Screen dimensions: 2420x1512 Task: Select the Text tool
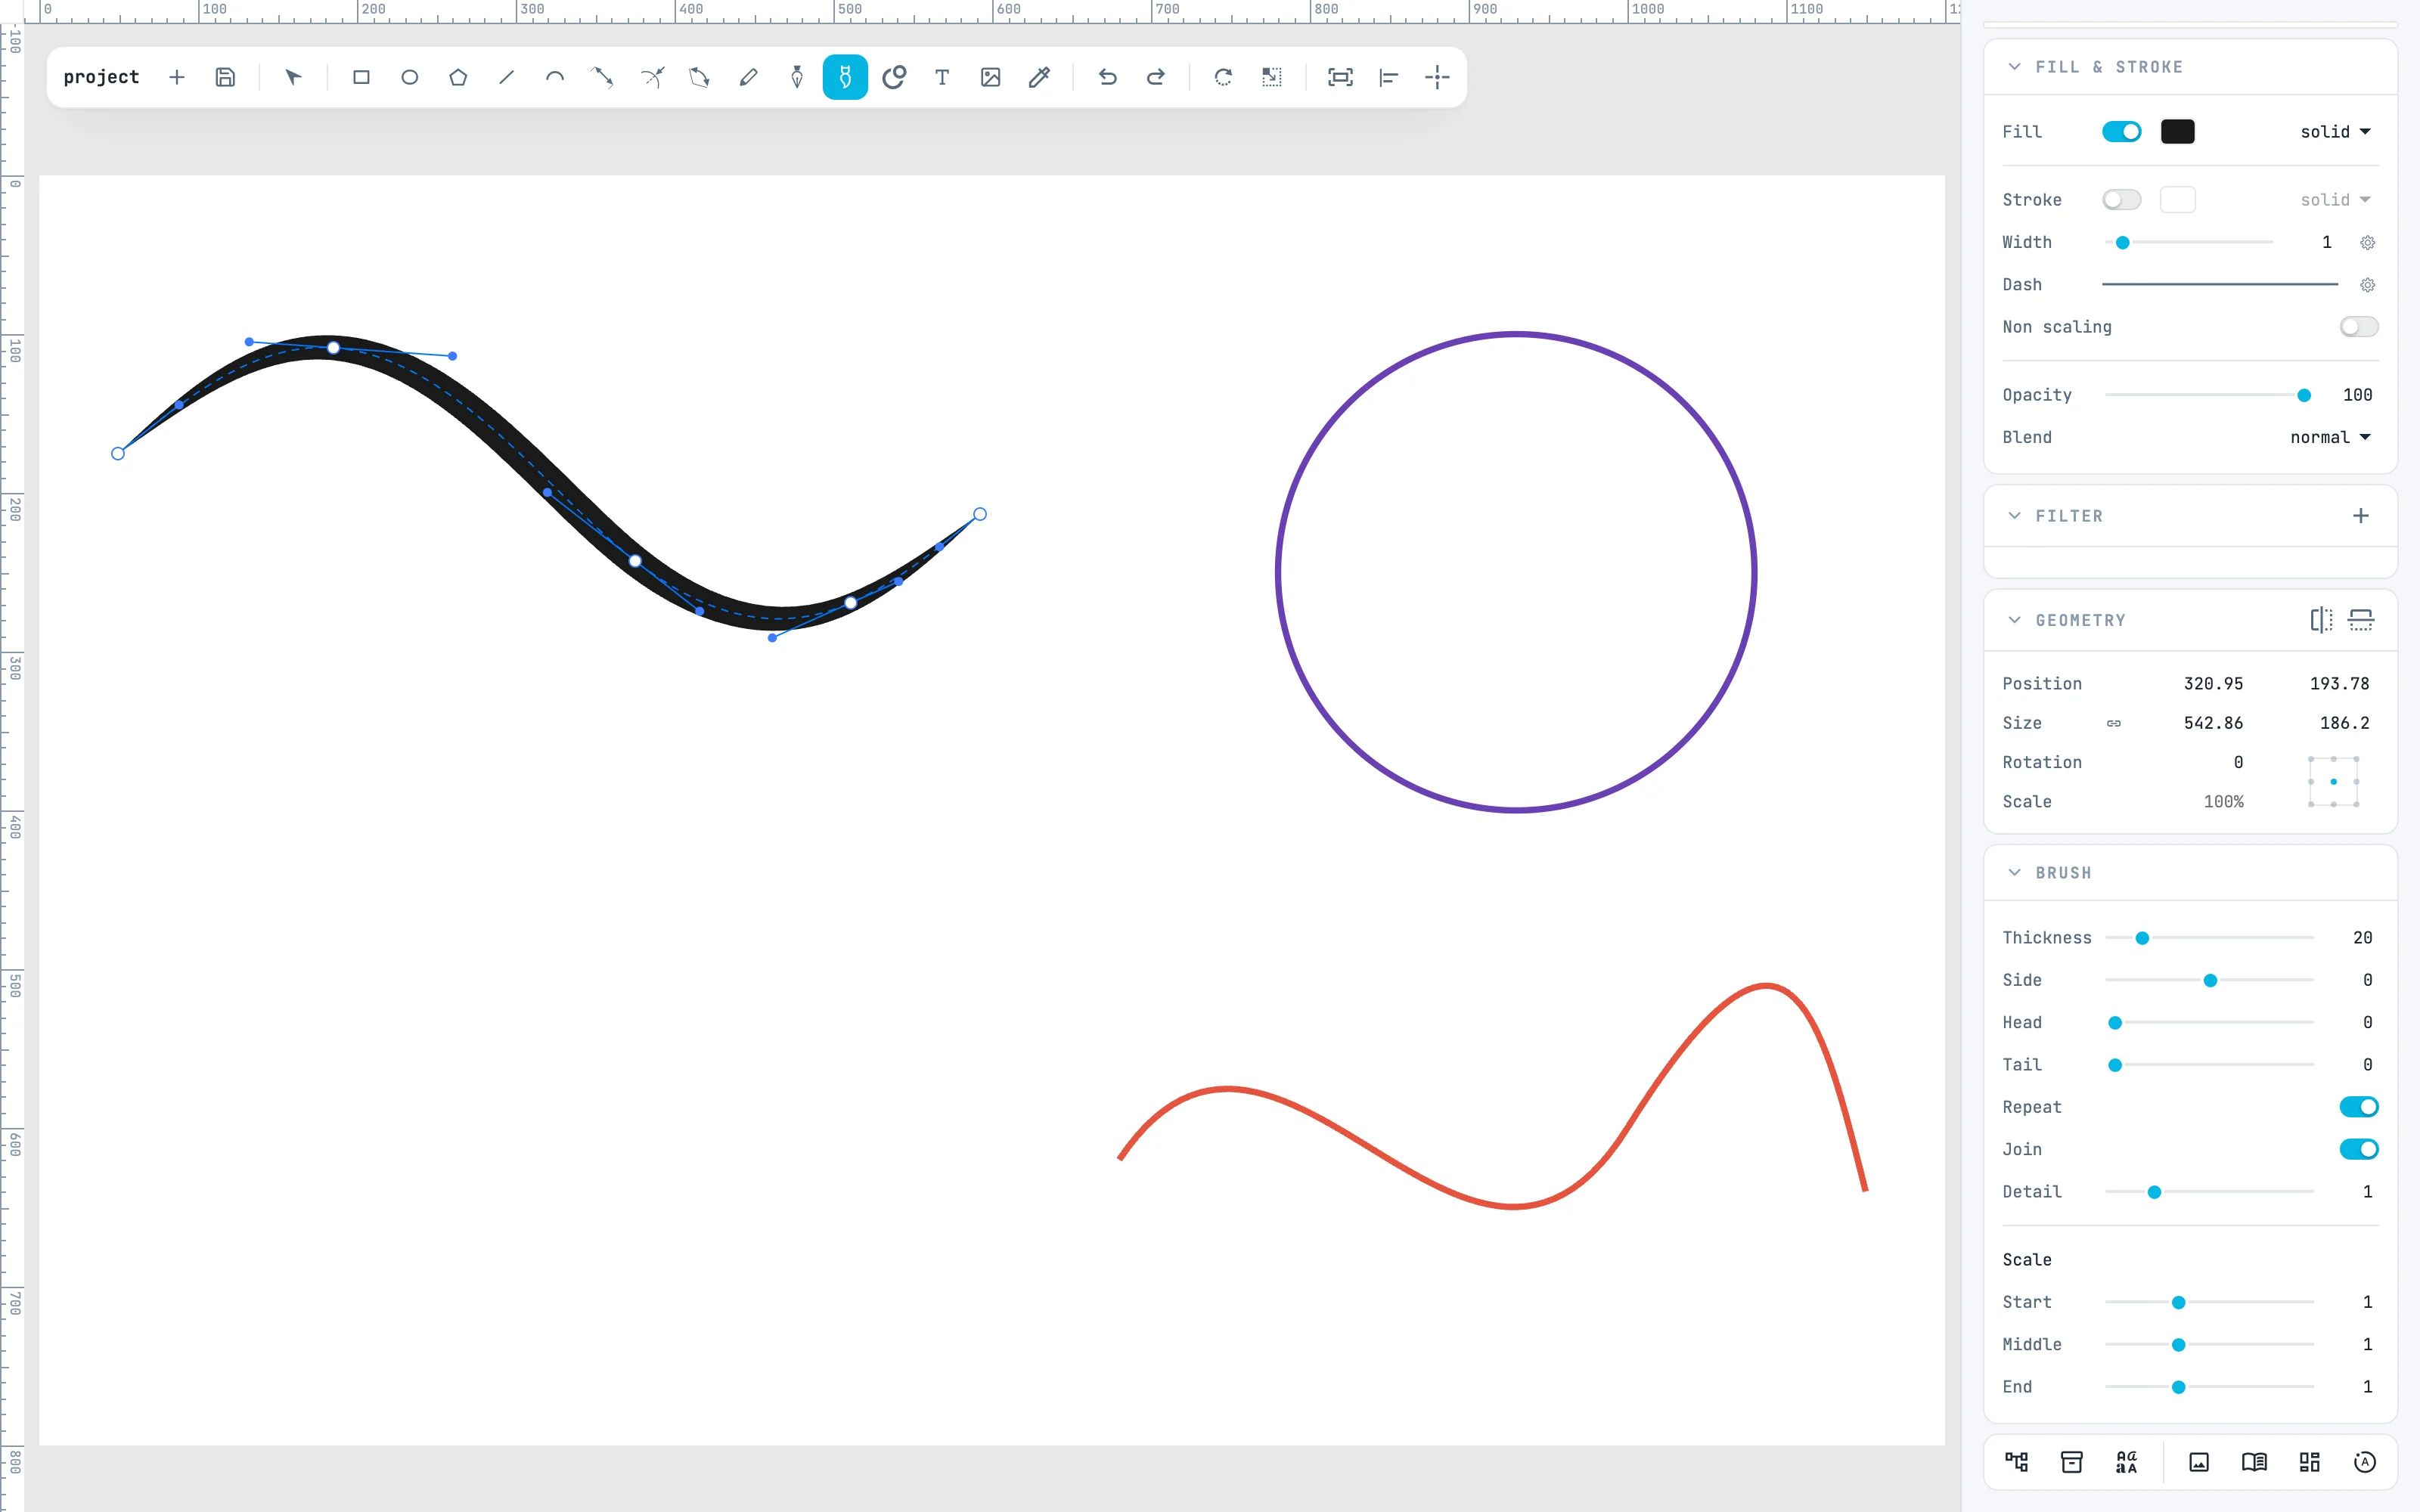tap(942, 77)
